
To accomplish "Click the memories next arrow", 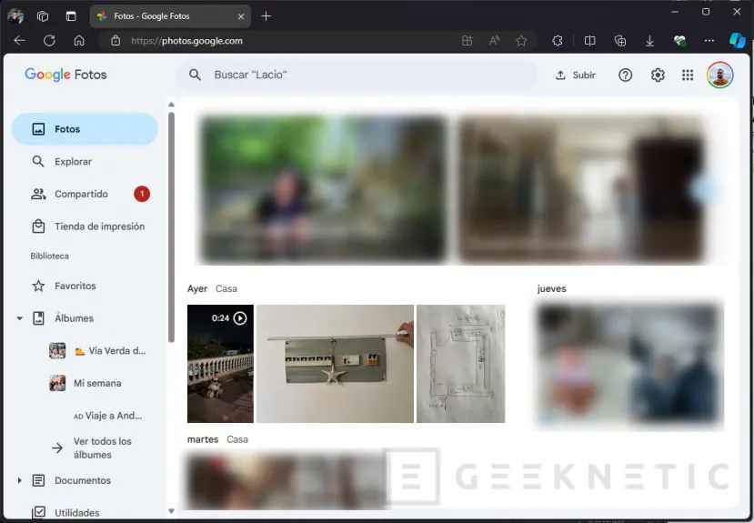I will click(705, 189).
